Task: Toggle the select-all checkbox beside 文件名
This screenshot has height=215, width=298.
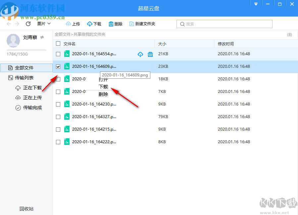Action: click(x=58, y=44)
